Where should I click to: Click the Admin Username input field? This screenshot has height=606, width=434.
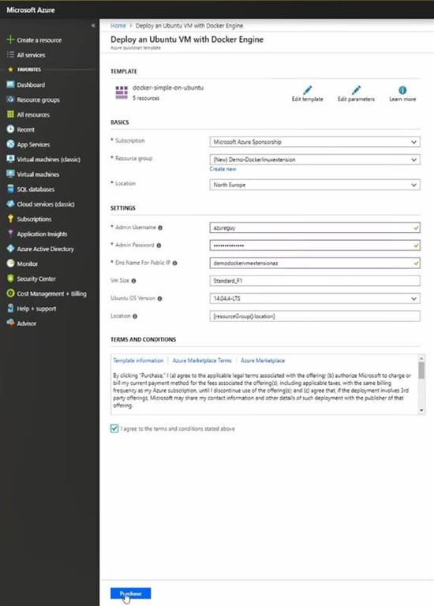click(x=315, y=227)
